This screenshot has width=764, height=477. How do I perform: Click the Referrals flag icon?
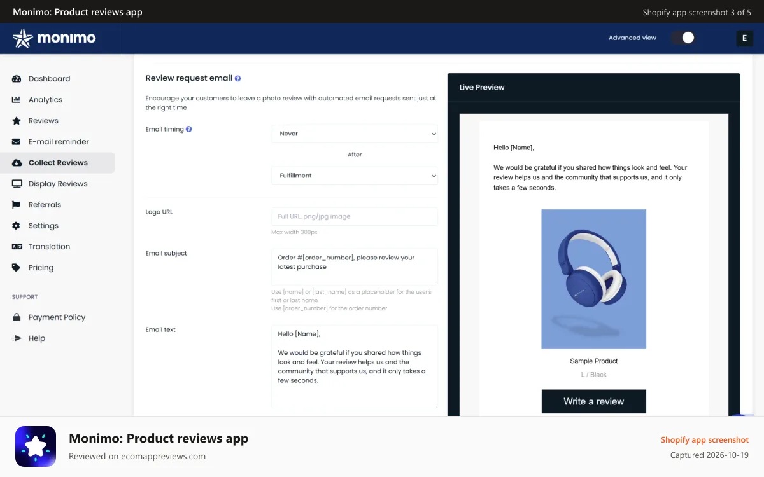coord(17,205)
